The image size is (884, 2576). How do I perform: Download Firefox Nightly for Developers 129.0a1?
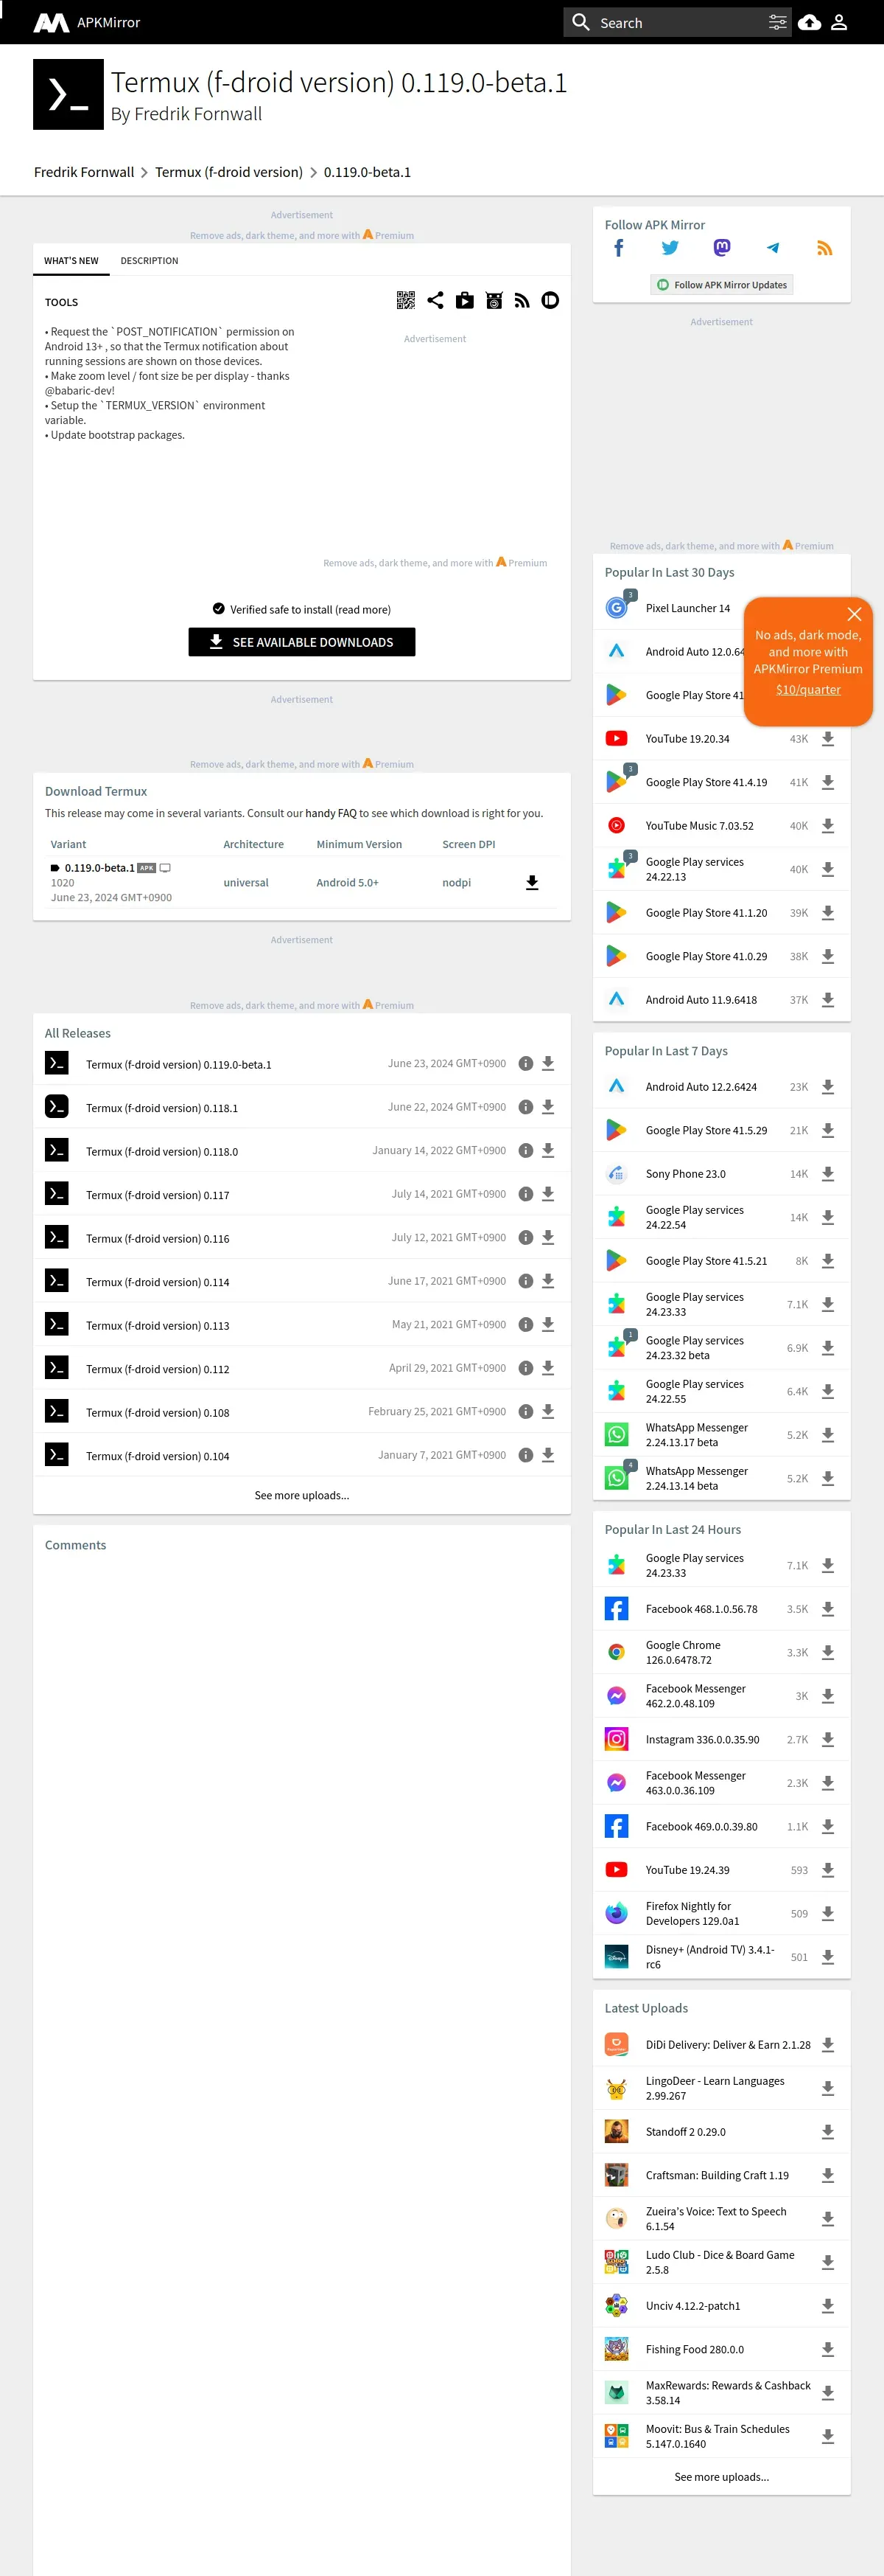pos(828,1913)
